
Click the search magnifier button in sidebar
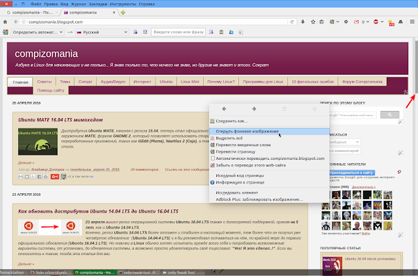click(x=389, y=115)
